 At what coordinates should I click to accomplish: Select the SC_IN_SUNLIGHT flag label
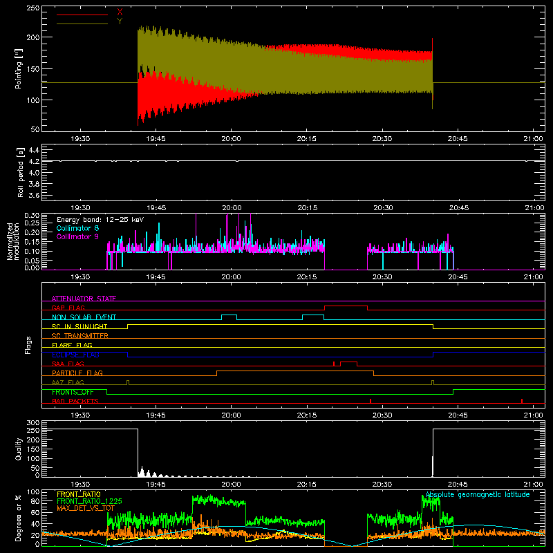[x=79, y=326]
